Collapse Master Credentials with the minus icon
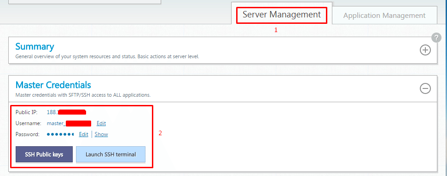The width and height of the screenshot is (447, 176). point(425,88)
